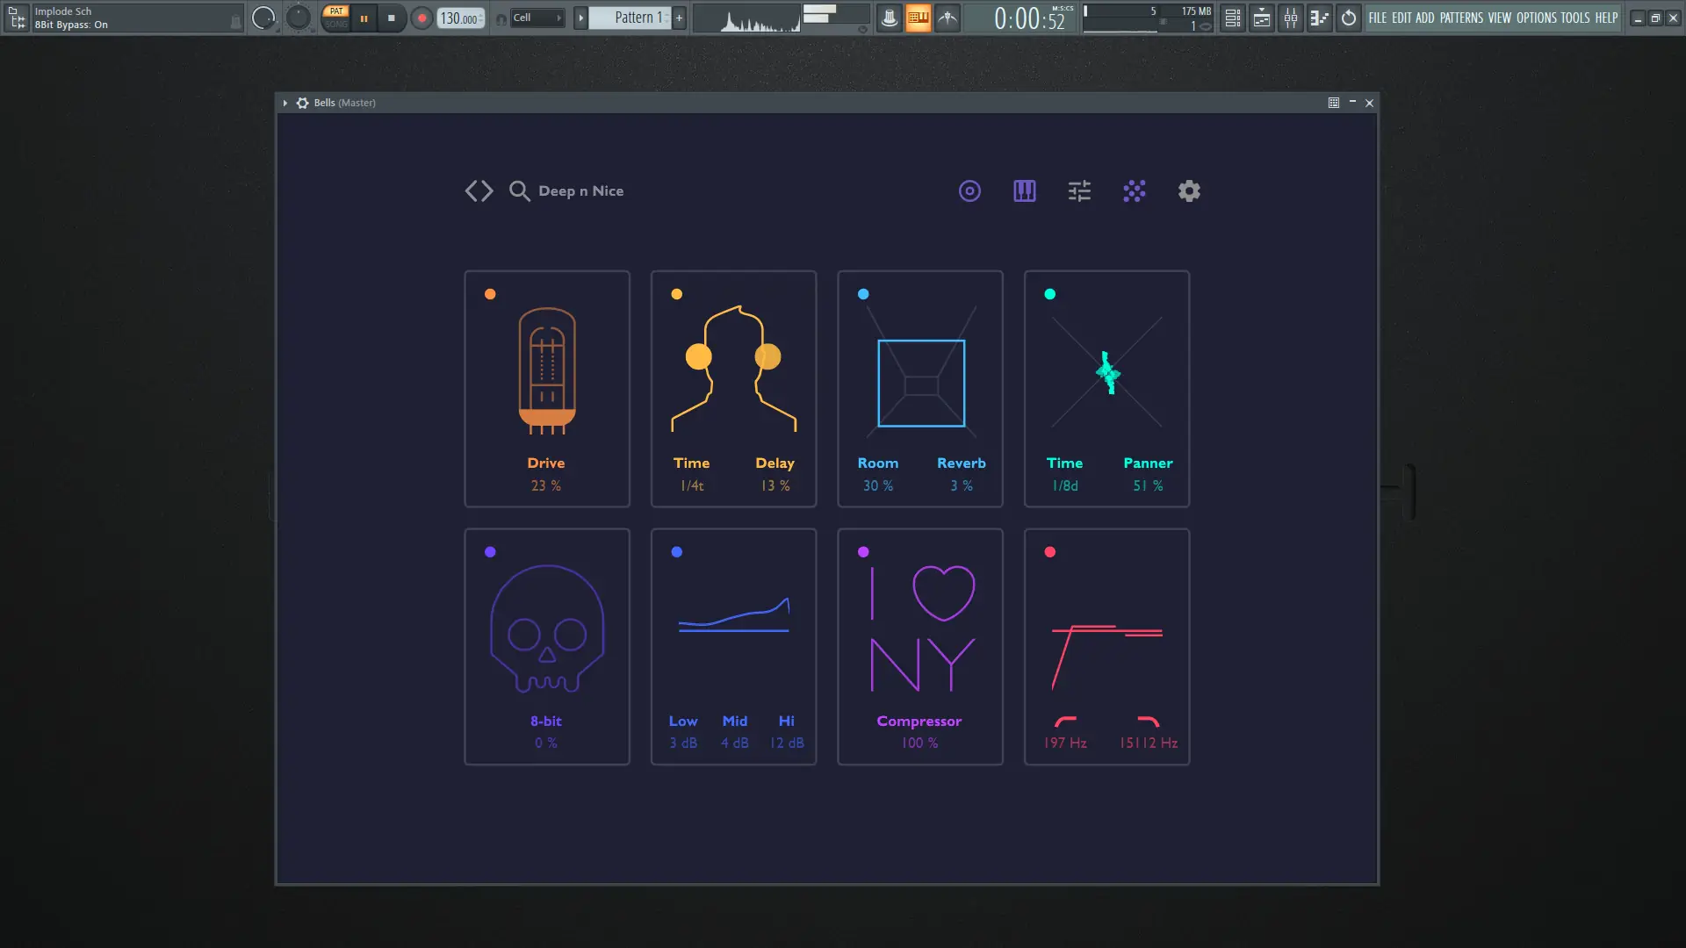Click the 130 tempo field
Viewport: 1686px width, 948px height.
pyautogui.click(x=459, y=18)
